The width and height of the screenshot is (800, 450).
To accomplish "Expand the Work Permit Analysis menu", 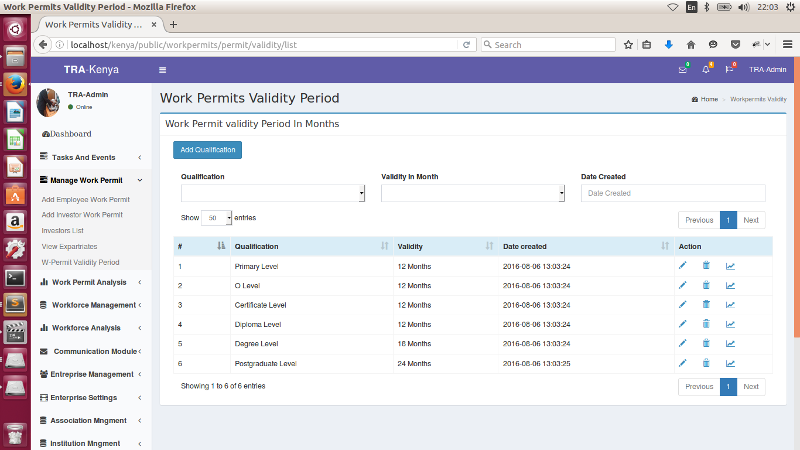I will point(89,282).
